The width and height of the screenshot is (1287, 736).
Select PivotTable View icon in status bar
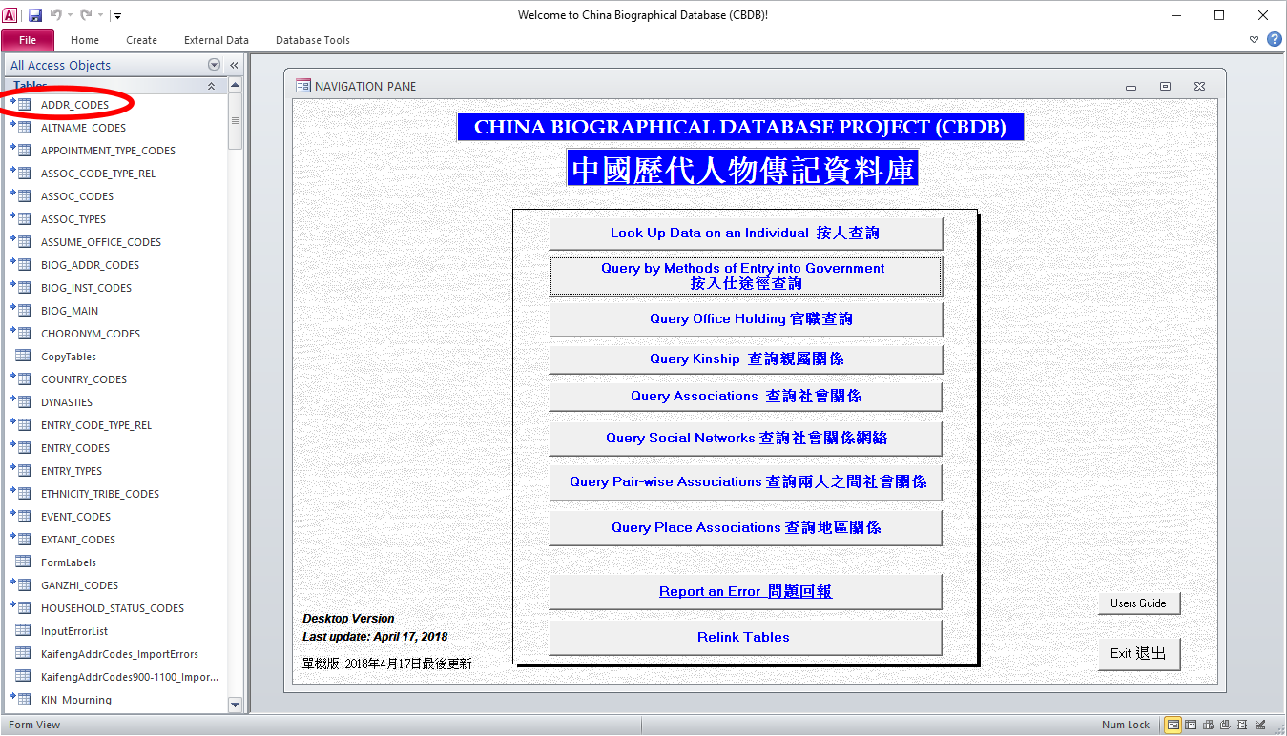click(1208, 725)
